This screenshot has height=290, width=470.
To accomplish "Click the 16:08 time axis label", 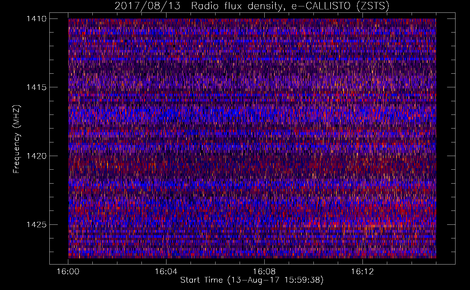I will (264, 272).
